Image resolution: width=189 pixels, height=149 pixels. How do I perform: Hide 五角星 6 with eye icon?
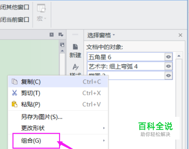pos(169,57)
